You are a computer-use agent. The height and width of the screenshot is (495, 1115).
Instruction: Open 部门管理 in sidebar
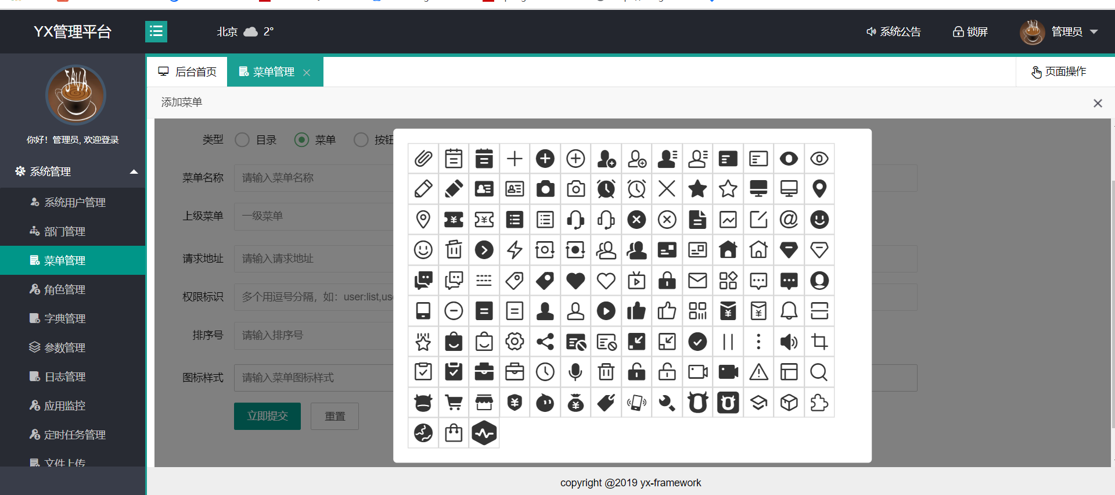(x=73, y=231)
